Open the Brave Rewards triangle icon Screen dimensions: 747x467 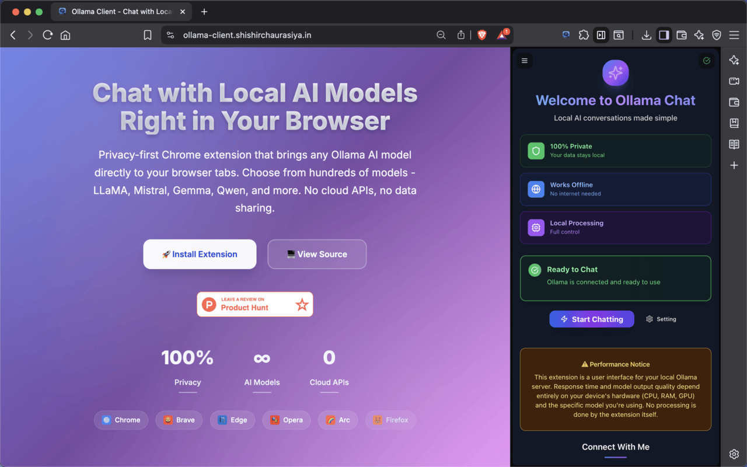pos(501,34)
